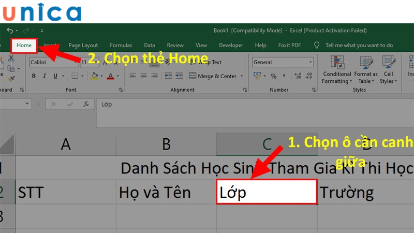The height and width of the screenshot is (233, 414).
Task: Open Font settings dialog launcher
Action: [121, 90]
